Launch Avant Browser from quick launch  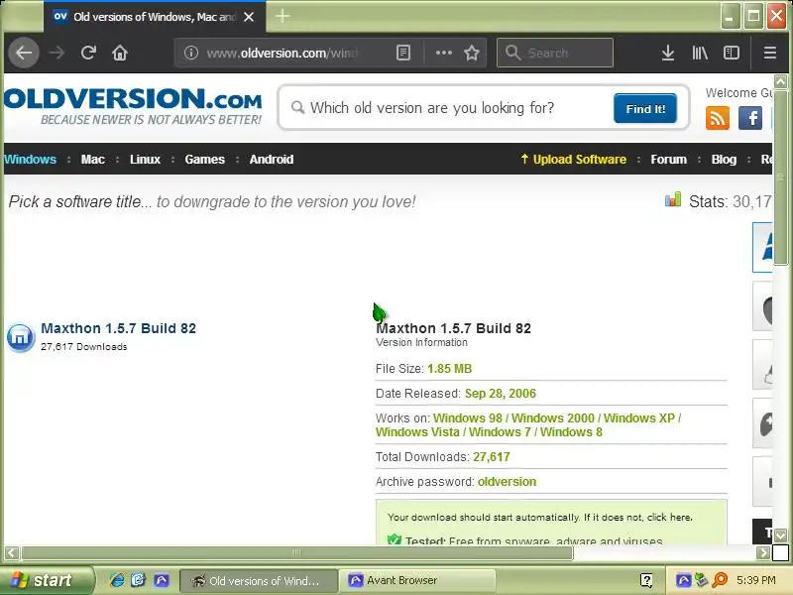(162, 580)
